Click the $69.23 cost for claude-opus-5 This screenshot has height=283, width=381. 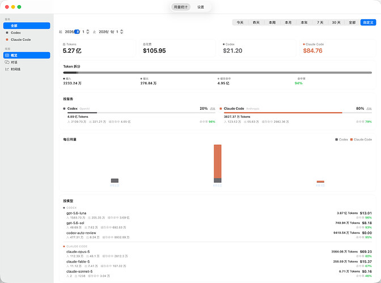coord(366,252)
